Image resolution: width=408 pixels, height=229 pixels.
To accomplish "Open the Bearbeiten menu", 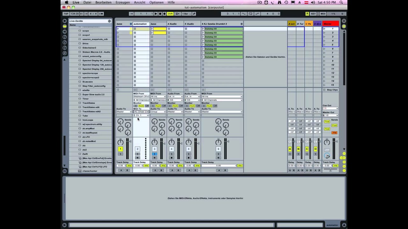I will pyautogui.click(x=104, y=2).
